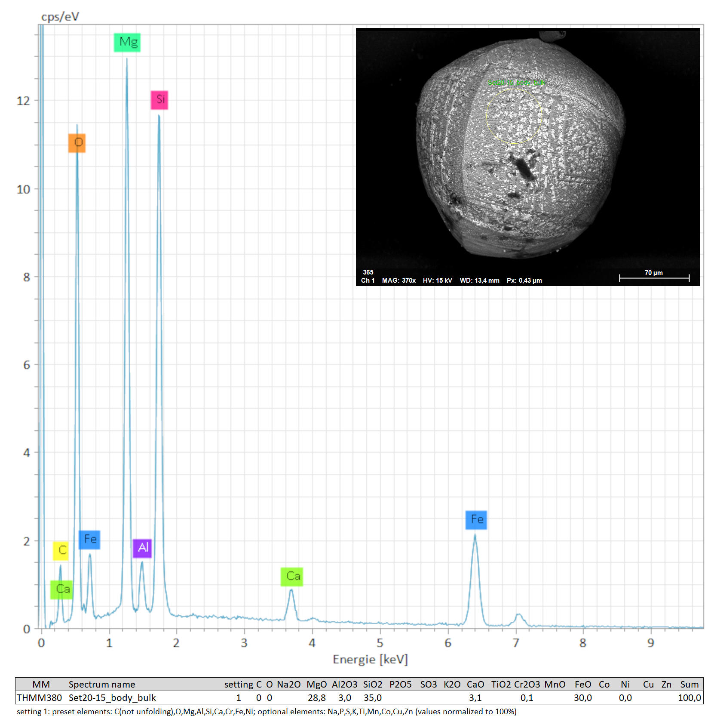Click the Energie [keV] axis title
The width and height of the screenshot is (717, 728).
[370, 659]
